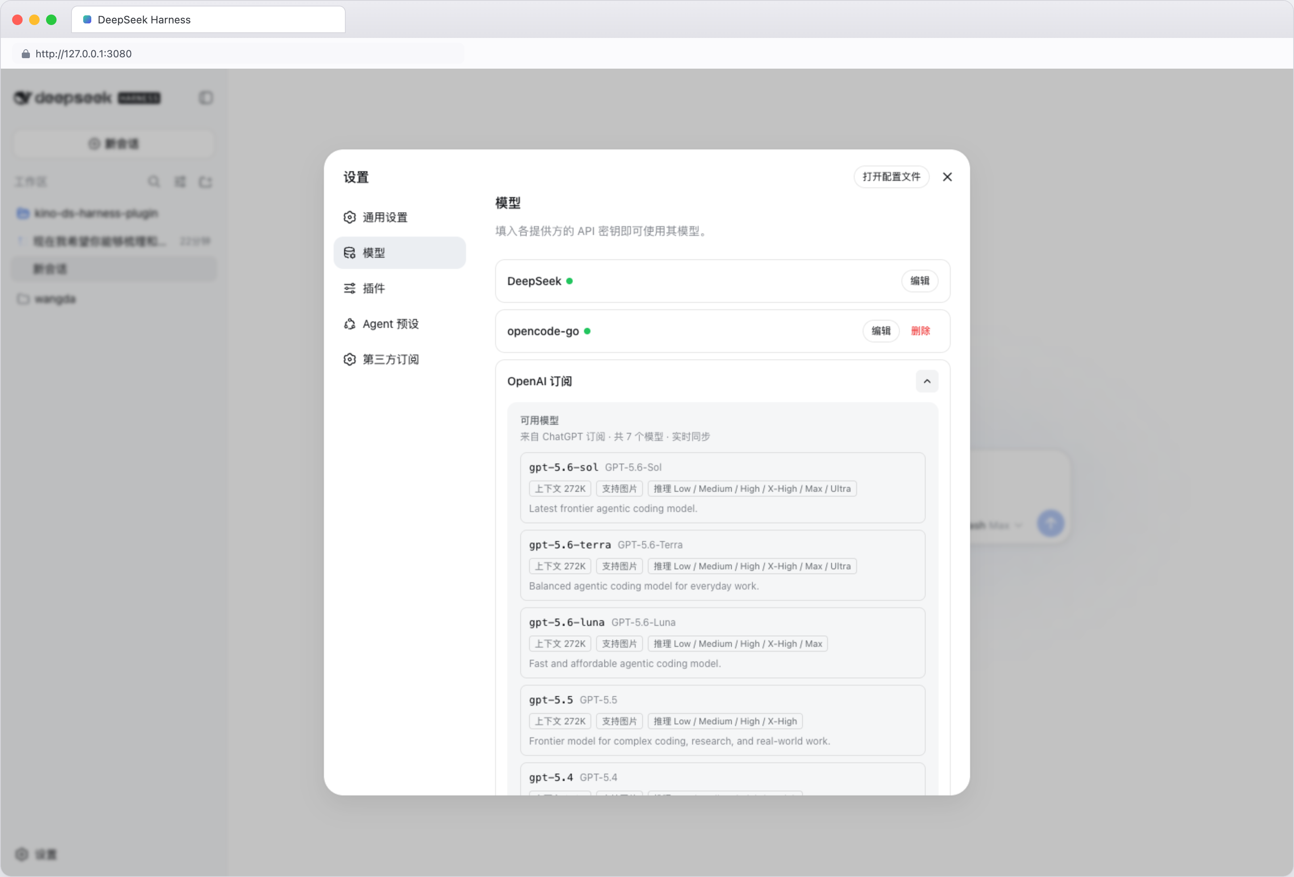The width and height of the screenshot is (1294, 877).
Task: Collapse the OpenAI 订阅 section
Action: pos(927,382)
